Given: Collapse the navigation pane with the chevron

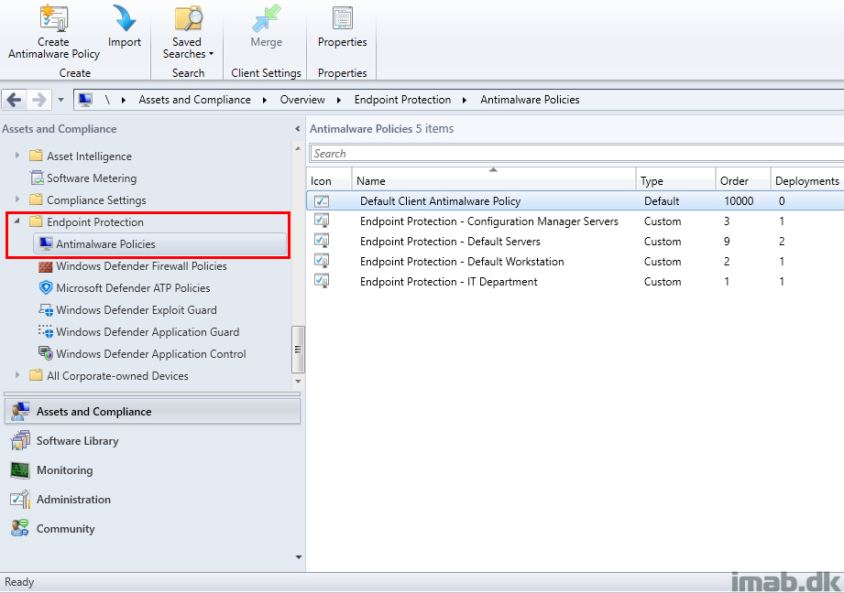Looking at the screenshot, I should [298, 129].
